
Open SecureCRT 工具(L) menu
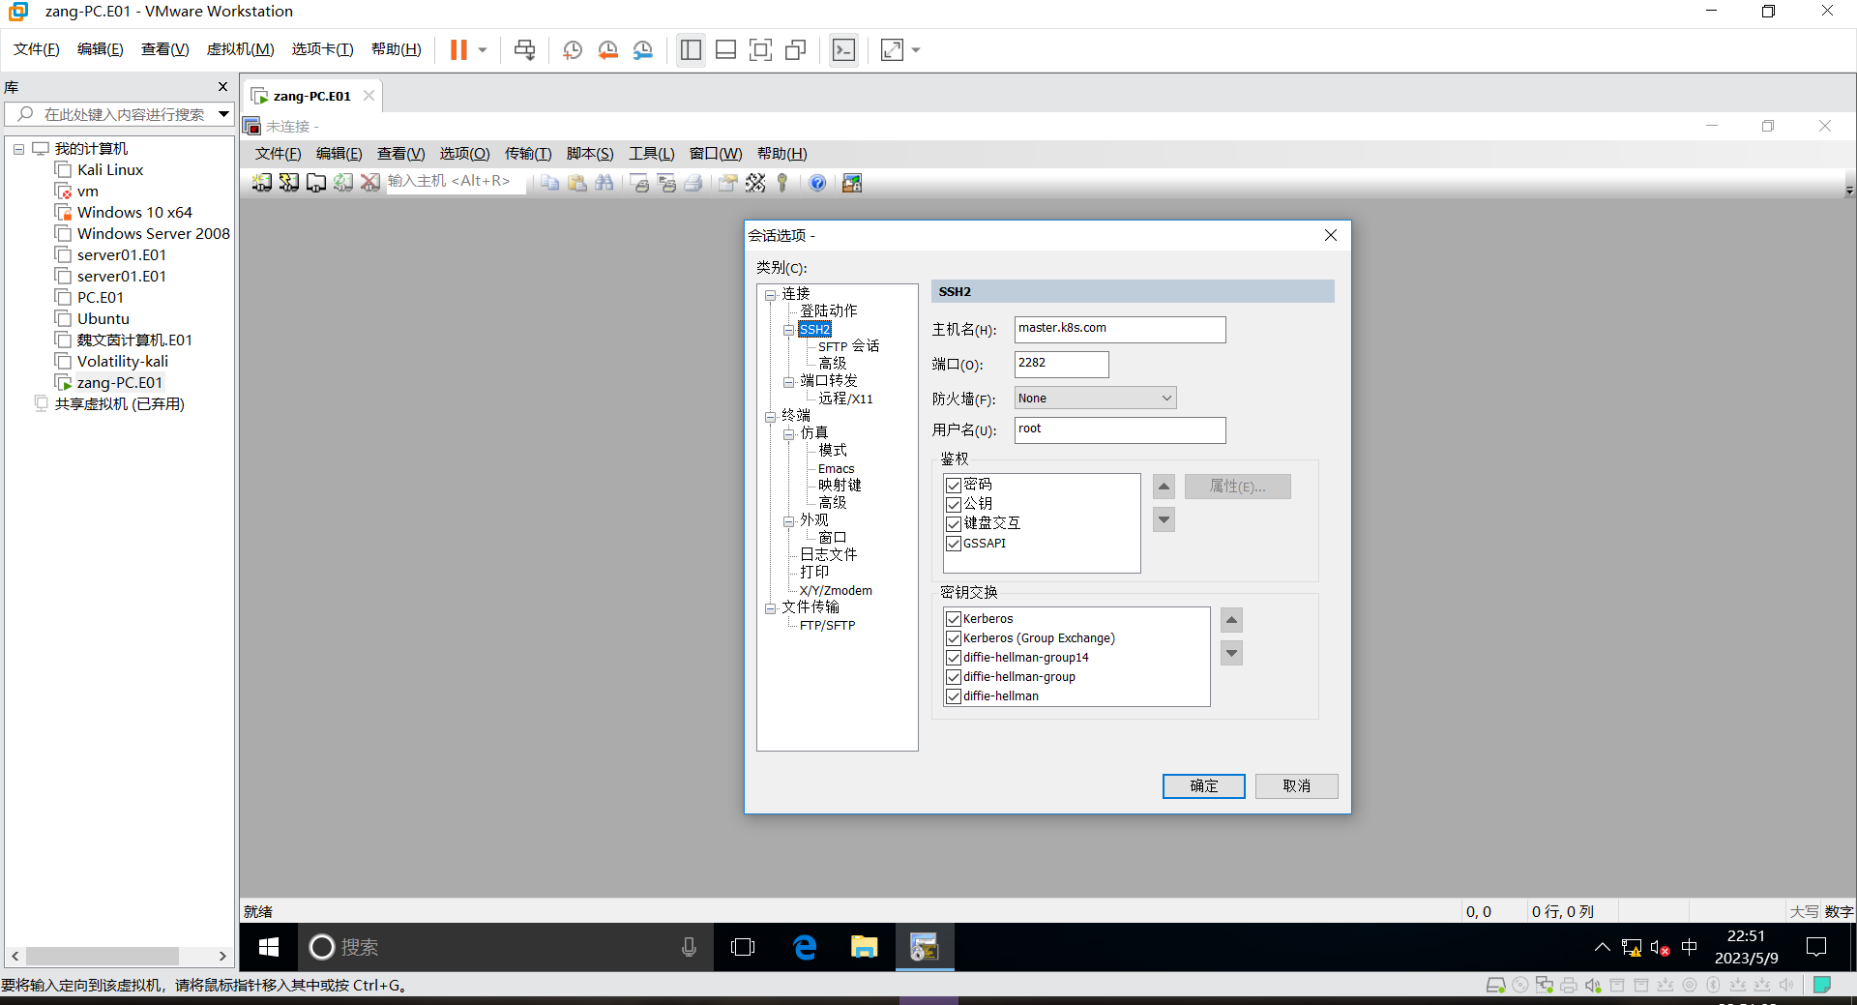pos(652,154)
